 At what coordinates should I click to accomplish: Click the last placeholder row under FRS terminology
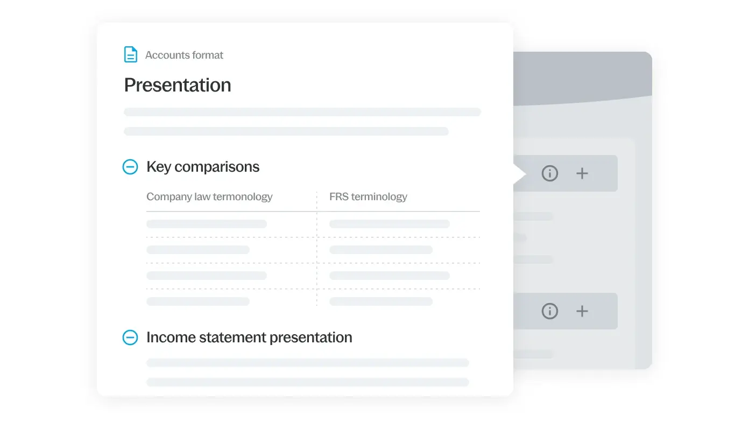pos(381,301)
